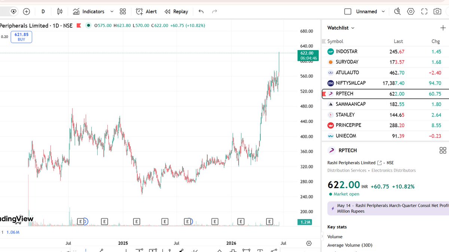Screen dimensions: 449x252
Task: Sort watchlist by Last column
Action: click(x=398, y=41)
